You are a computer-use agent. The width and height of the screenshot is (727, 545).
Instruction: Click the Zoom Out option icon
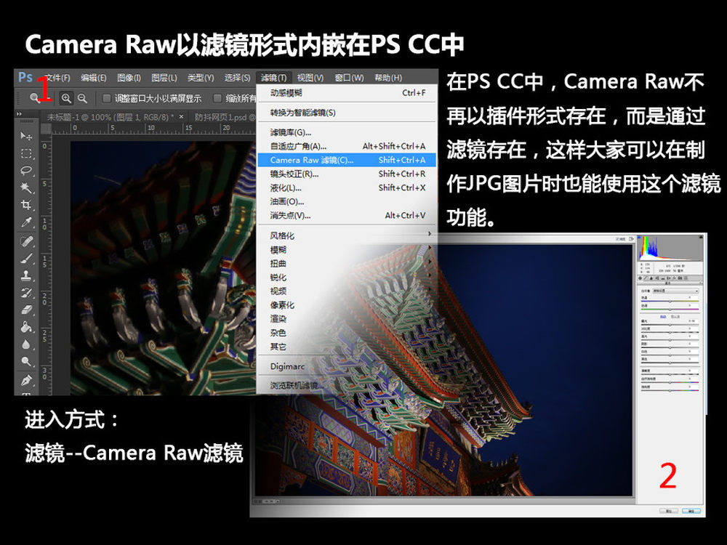click(x=82, y=98)
